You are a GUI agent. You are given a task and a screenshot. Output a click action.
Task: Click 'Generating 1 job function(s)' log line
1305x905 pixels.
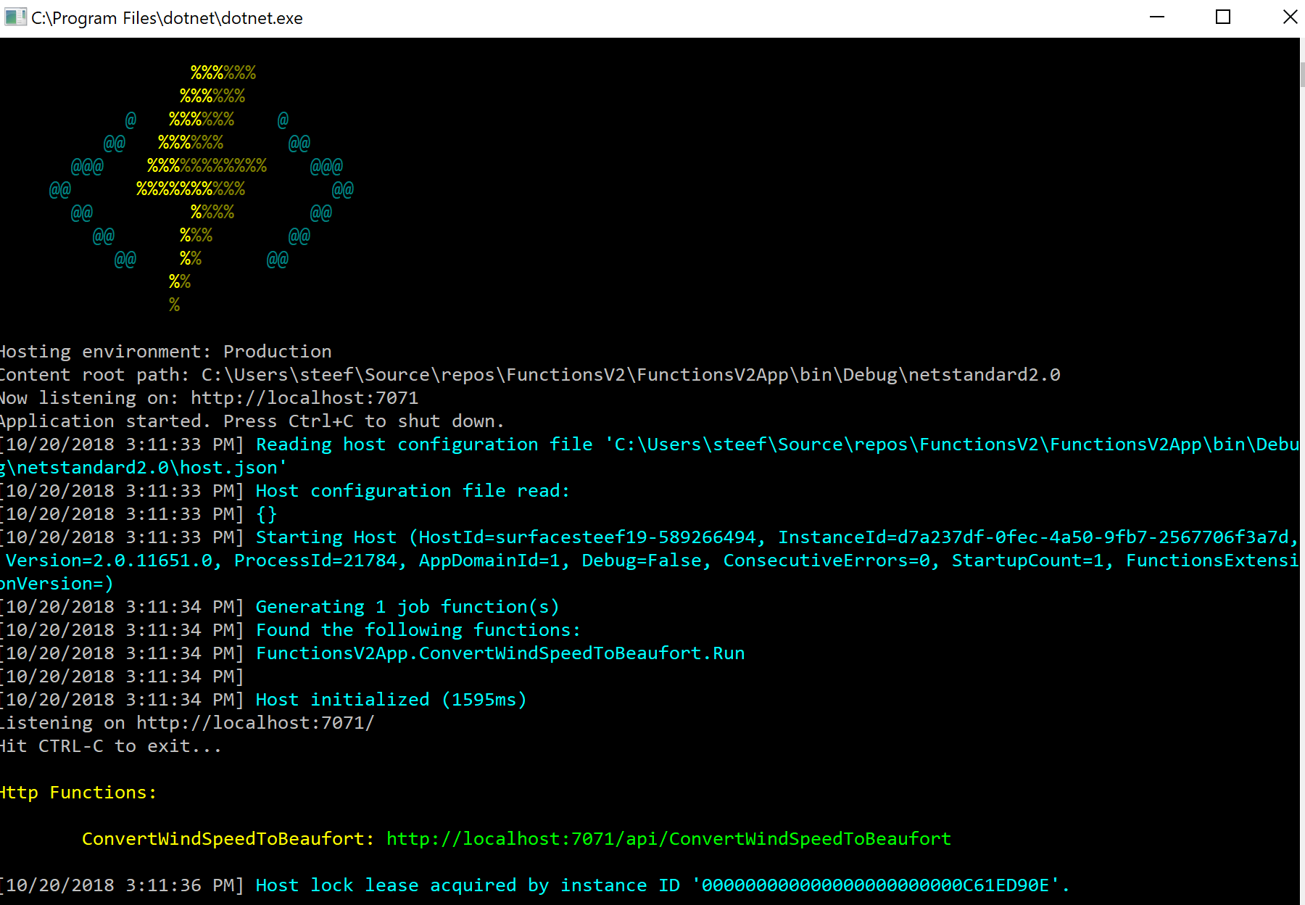[407, 607]
